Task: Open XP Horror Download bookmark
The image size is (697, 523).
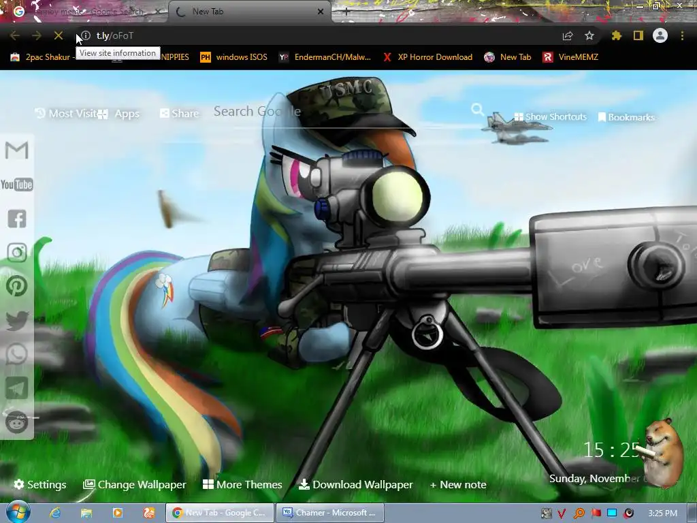Action: 427,57
